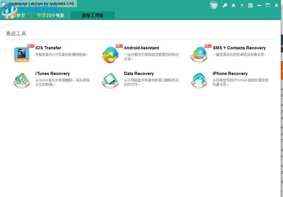Click the iOS Transfer title text
This screenshot has height=197, width=283.
(x=48, y=48)
